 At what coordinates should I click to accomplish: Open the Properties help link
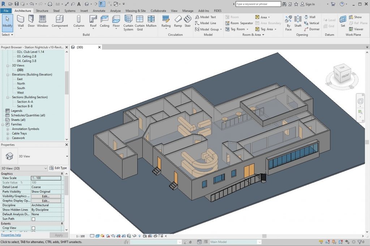pyautogui.click(x=11, y=235)
